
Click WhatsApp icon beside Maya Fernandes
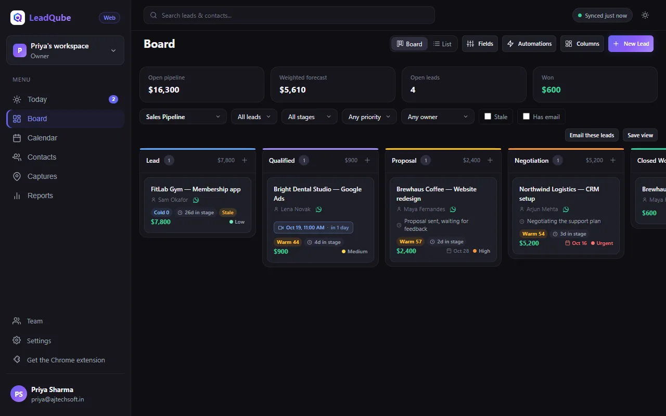(x=453, y=209)
